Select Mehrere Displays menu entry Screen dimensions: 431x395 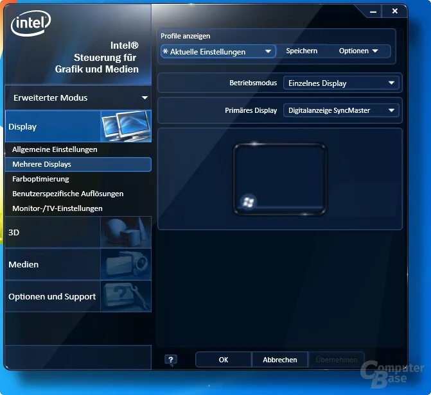78,164
